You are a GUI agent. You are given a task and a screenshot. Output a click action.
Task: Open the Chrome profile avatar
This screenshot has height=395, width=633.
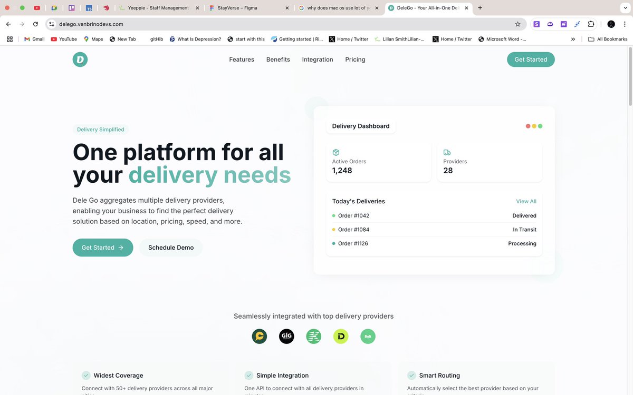611,24
